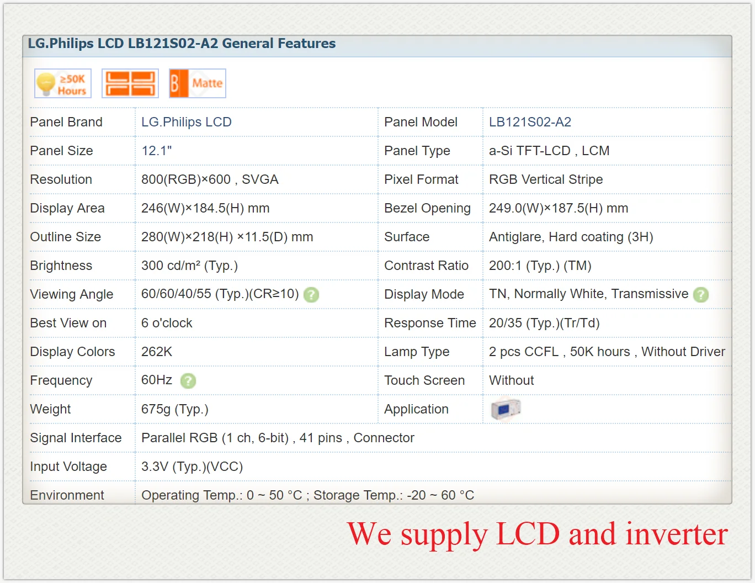This screenshot has height=583, width=755.
Task: Click the orange dual-lamp layout badge
Action: (130, 83)
